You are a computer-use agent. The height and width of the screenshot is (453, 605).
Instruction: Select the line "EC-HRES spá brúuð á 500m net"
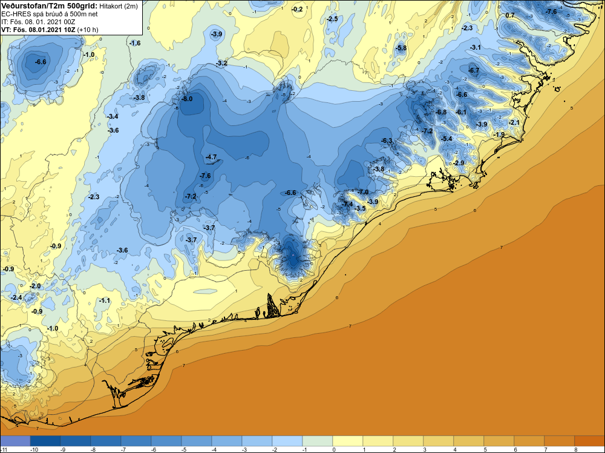[50, 14]
